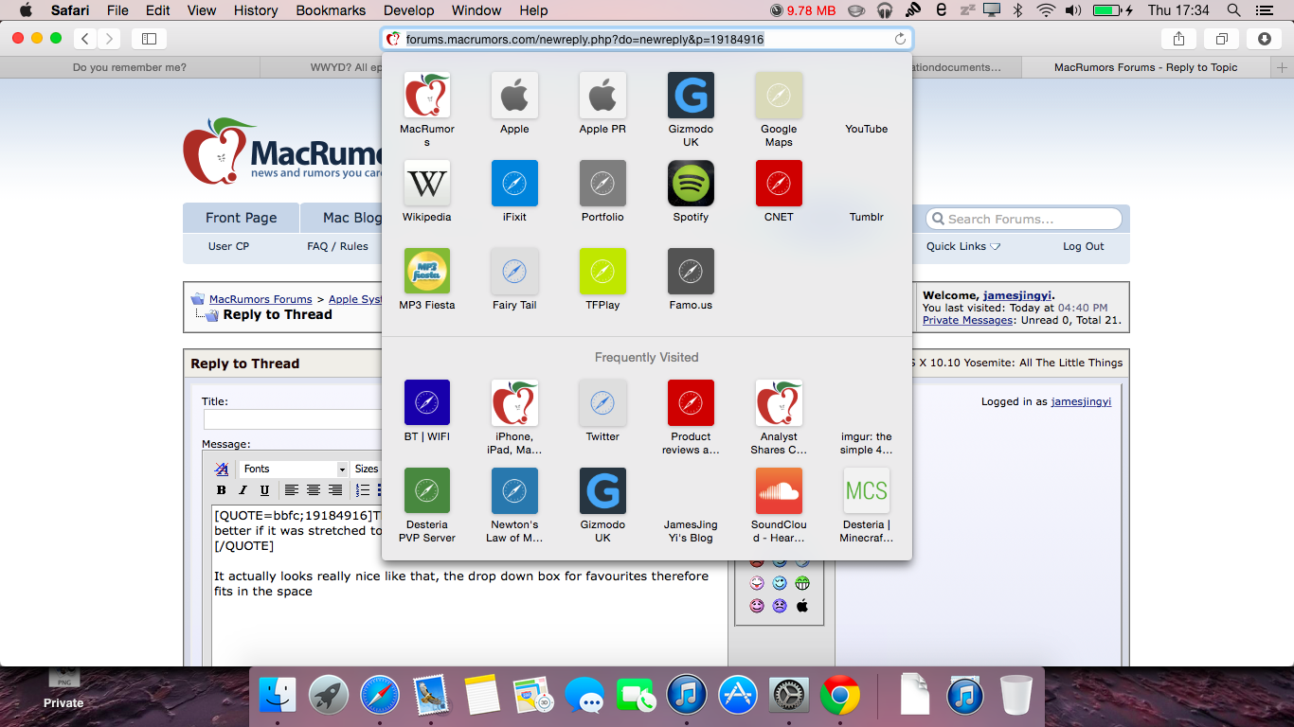Expand the Quick Links menu
Screen dimensions: 1294x727
963,246
